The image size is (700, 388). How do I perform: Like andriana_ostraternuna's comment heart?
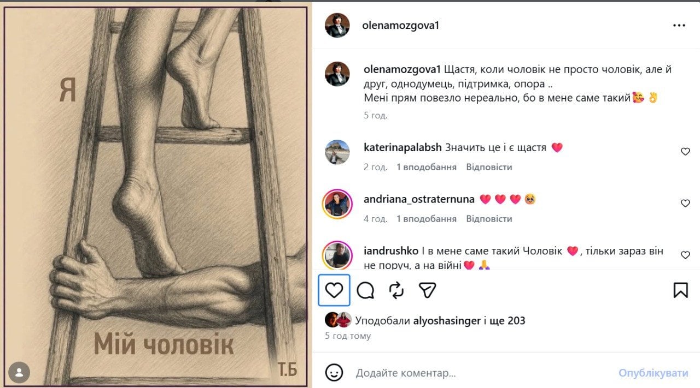click(685, 204)
